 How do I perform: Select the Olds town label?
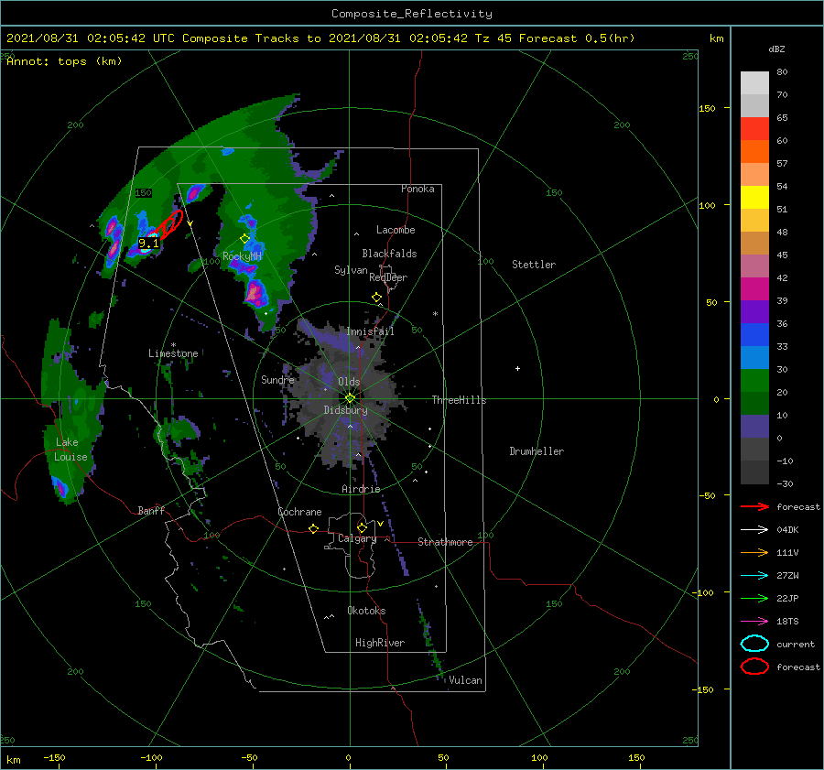point(349,382)
